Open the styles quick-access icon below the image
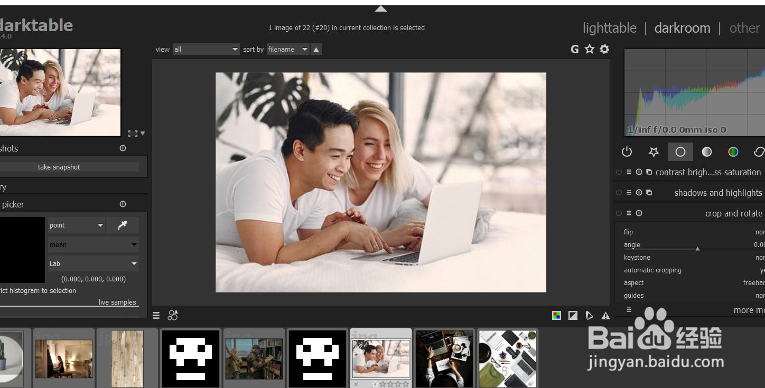This screenshot has height=388, width=765. (173, 316)
